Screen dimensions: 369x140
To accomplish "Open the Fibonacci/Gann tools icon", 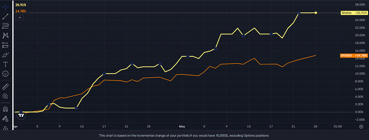I will [x=5, y=26].
